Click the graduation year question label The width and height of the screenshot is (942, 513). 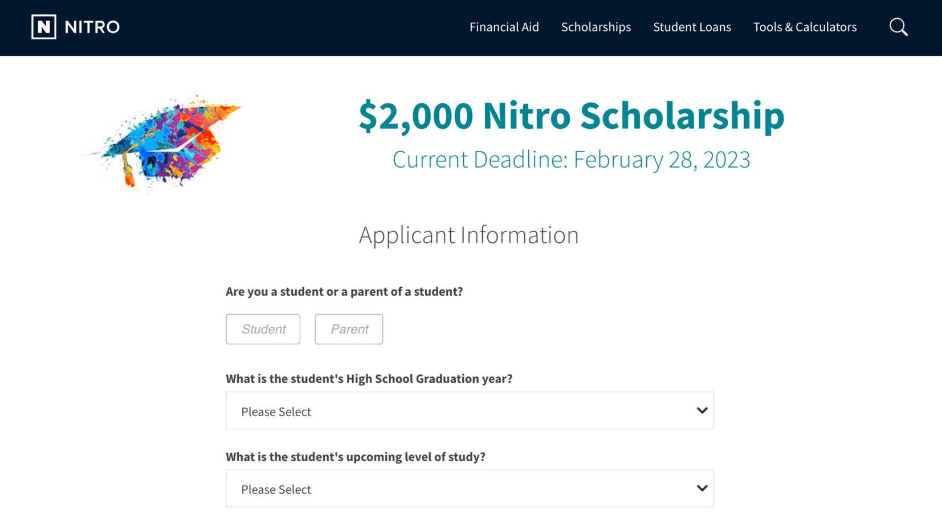pyautogui.click(x=369, y=378)
